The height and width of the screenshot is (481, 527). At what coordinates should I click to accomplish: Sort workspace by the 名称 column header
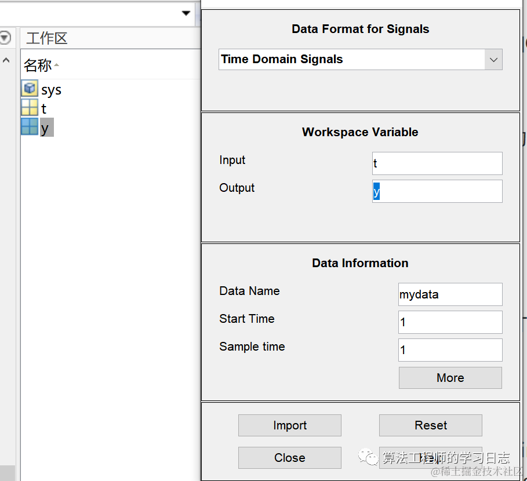pyautogui.click(x=38, y=65)
